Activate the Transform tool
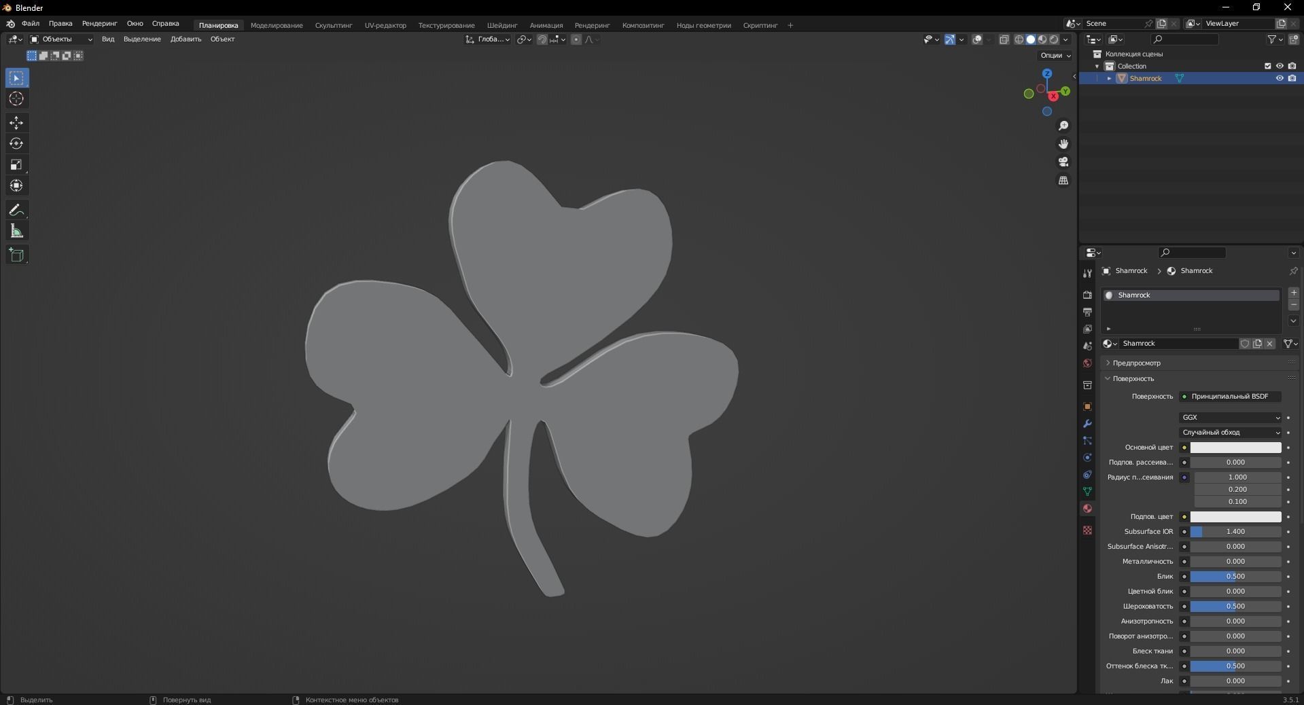 [x=17, y=186]
